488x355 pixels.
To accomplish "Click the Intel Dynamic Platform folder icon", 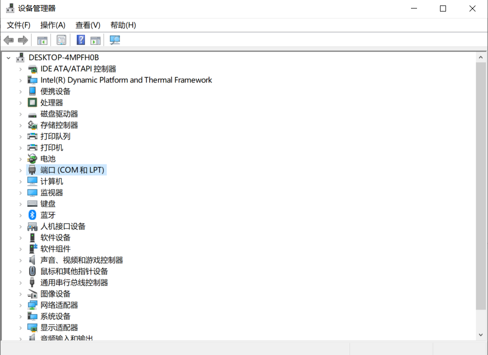I will point(32,80).
